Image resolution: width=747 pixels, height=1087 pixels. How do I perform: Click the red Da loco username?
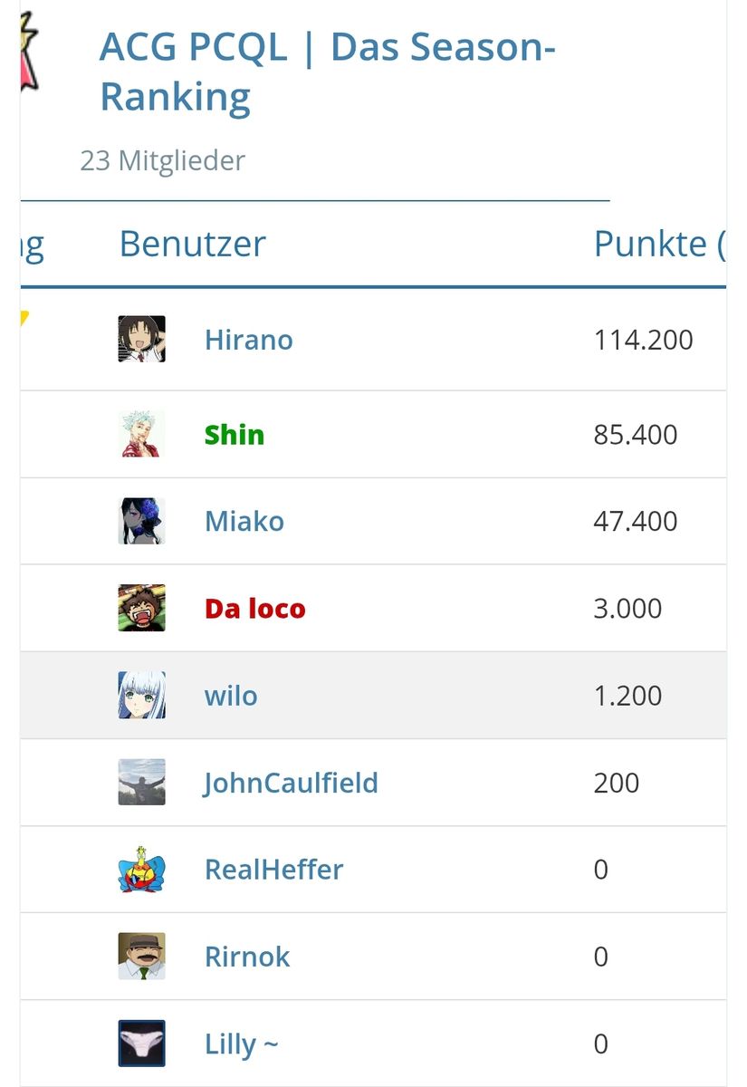pyautogui.click(x=254, y=609)
